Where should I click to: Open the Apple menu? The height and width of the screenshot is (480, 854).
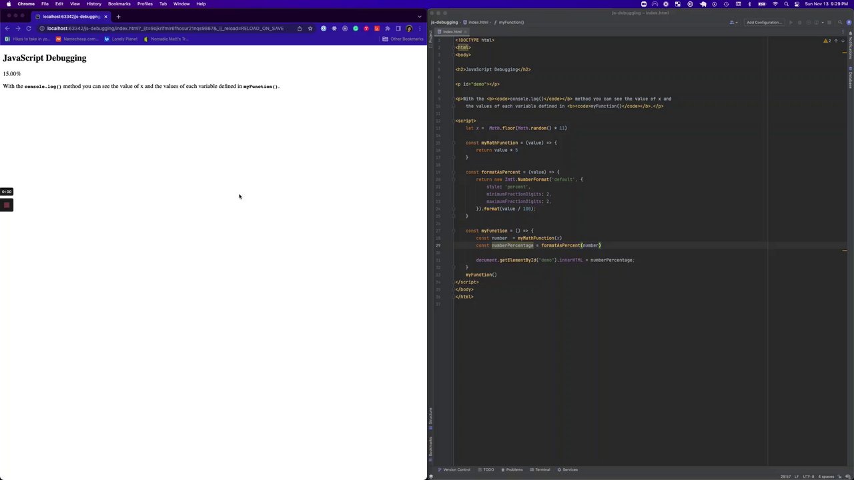point(9,4)
